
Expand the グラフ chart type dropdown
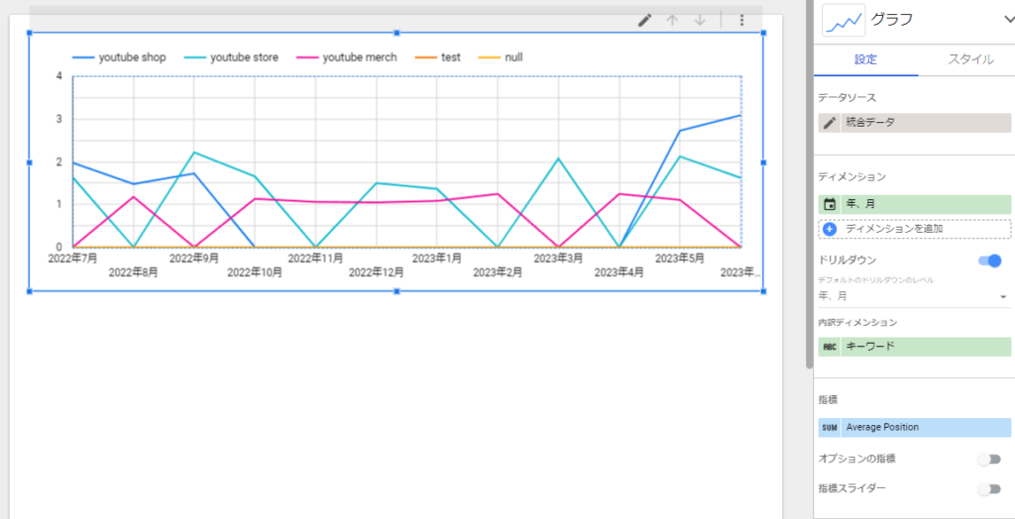[1009, 19]
